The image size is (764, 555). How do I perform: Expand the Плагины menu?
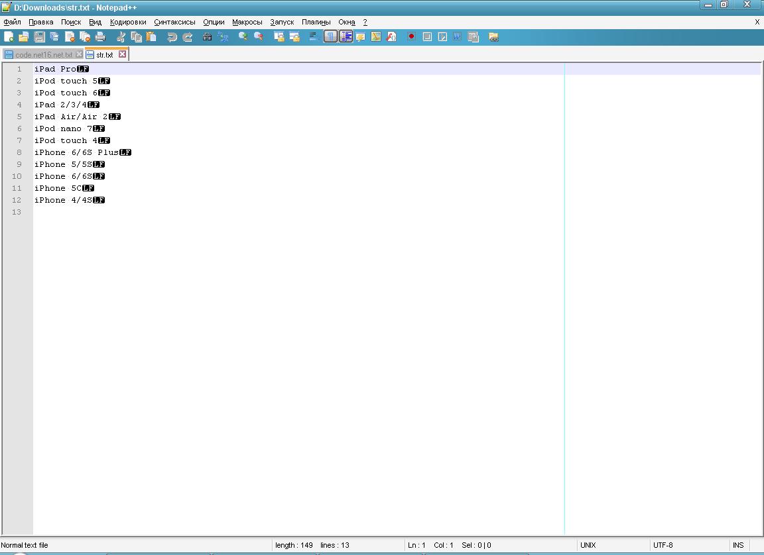[x=316, y=22]
